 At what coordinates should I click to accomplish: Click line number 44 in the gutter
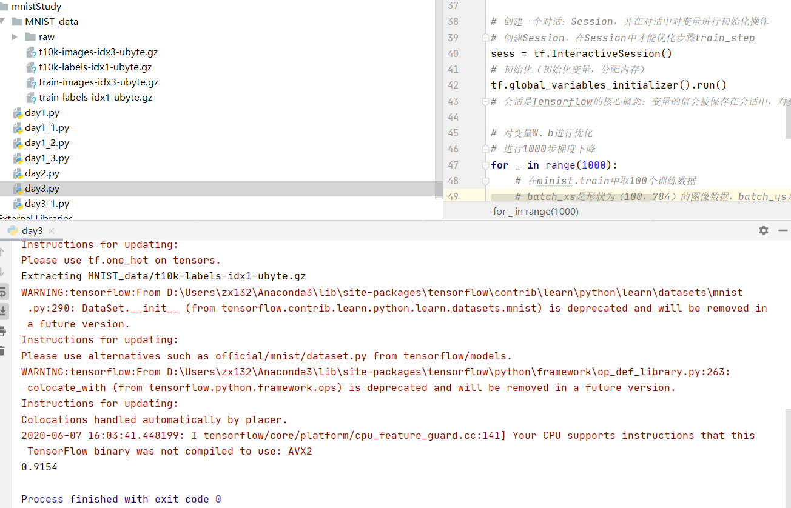click(x=453, y=117)
